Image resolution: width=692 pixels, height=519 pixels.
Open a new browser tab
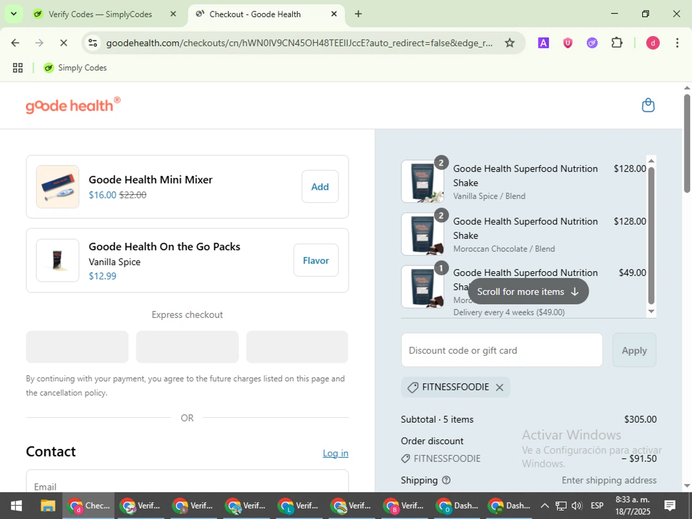click(x=358, y=14)
